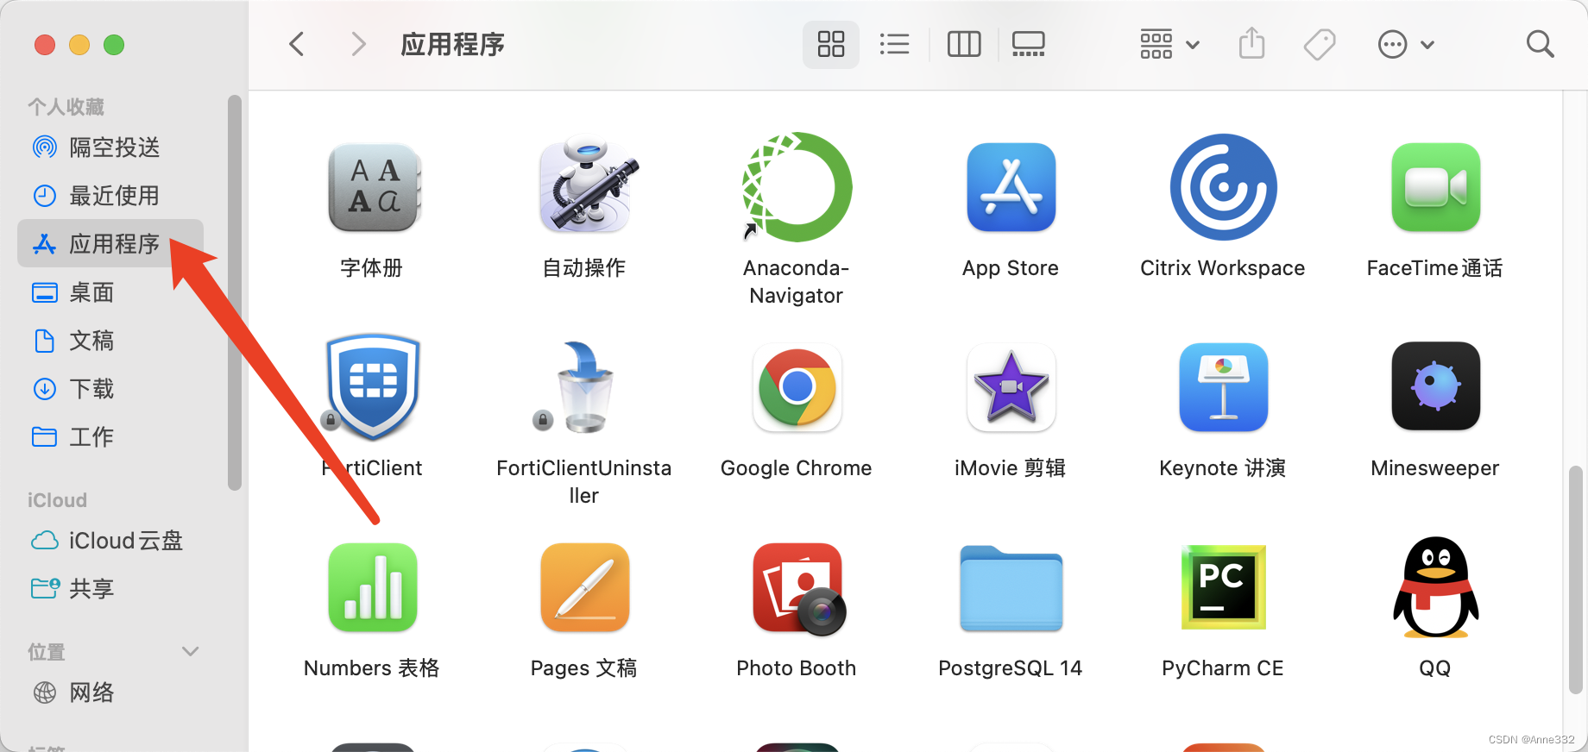
Task: Select 隔空投送 (AirDrop) in the sidebar
Action: 110,147
